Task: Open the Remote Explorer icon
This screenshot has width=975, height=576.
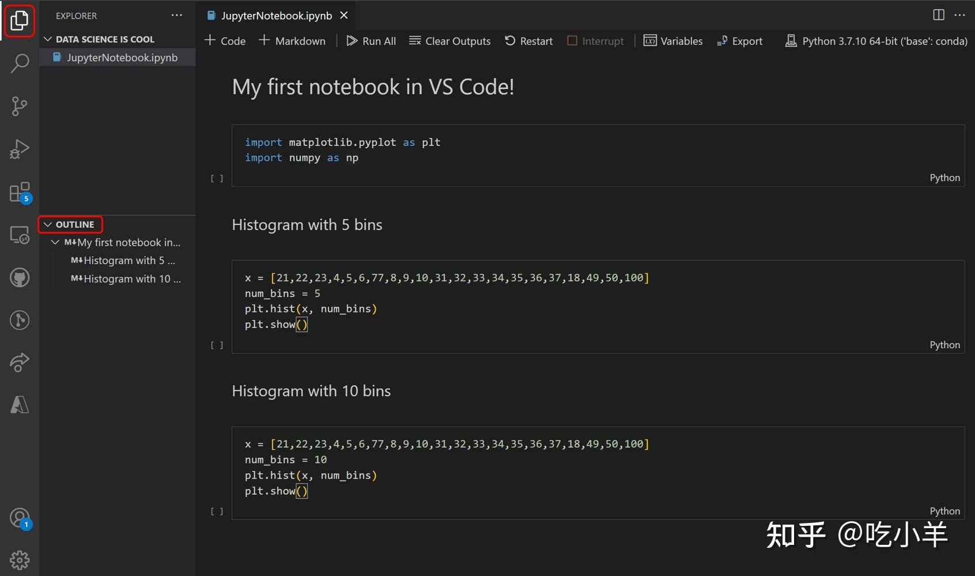Action: click(x=20, y=234)
